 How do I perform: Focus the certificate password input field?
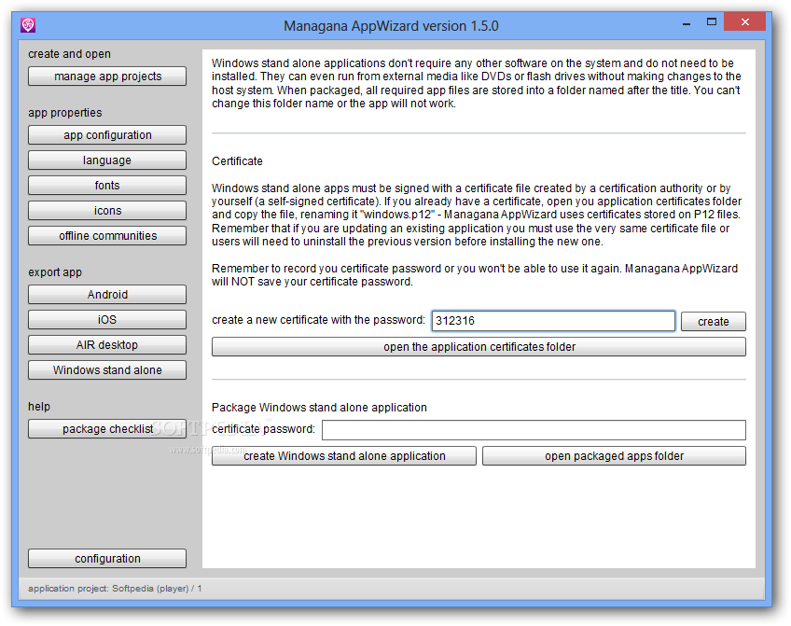[534, 430]
